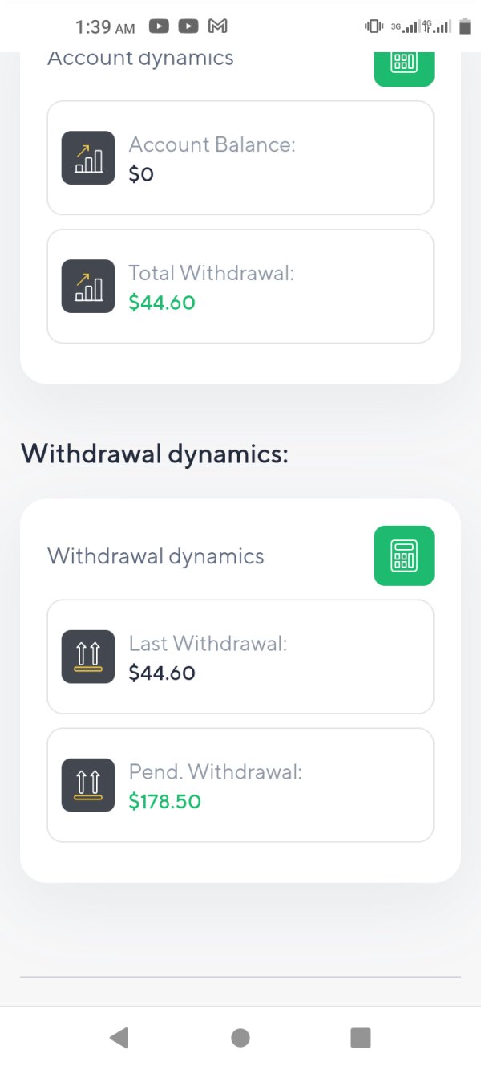Screen dimensions: 481x1070
Task: Tap the Last Withdrawal arrows icon
Action: 88,657
